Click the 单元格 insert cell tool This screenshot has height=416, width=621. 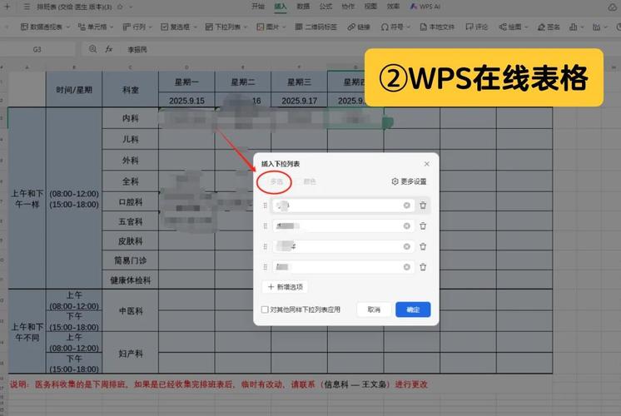pos(92,27)
